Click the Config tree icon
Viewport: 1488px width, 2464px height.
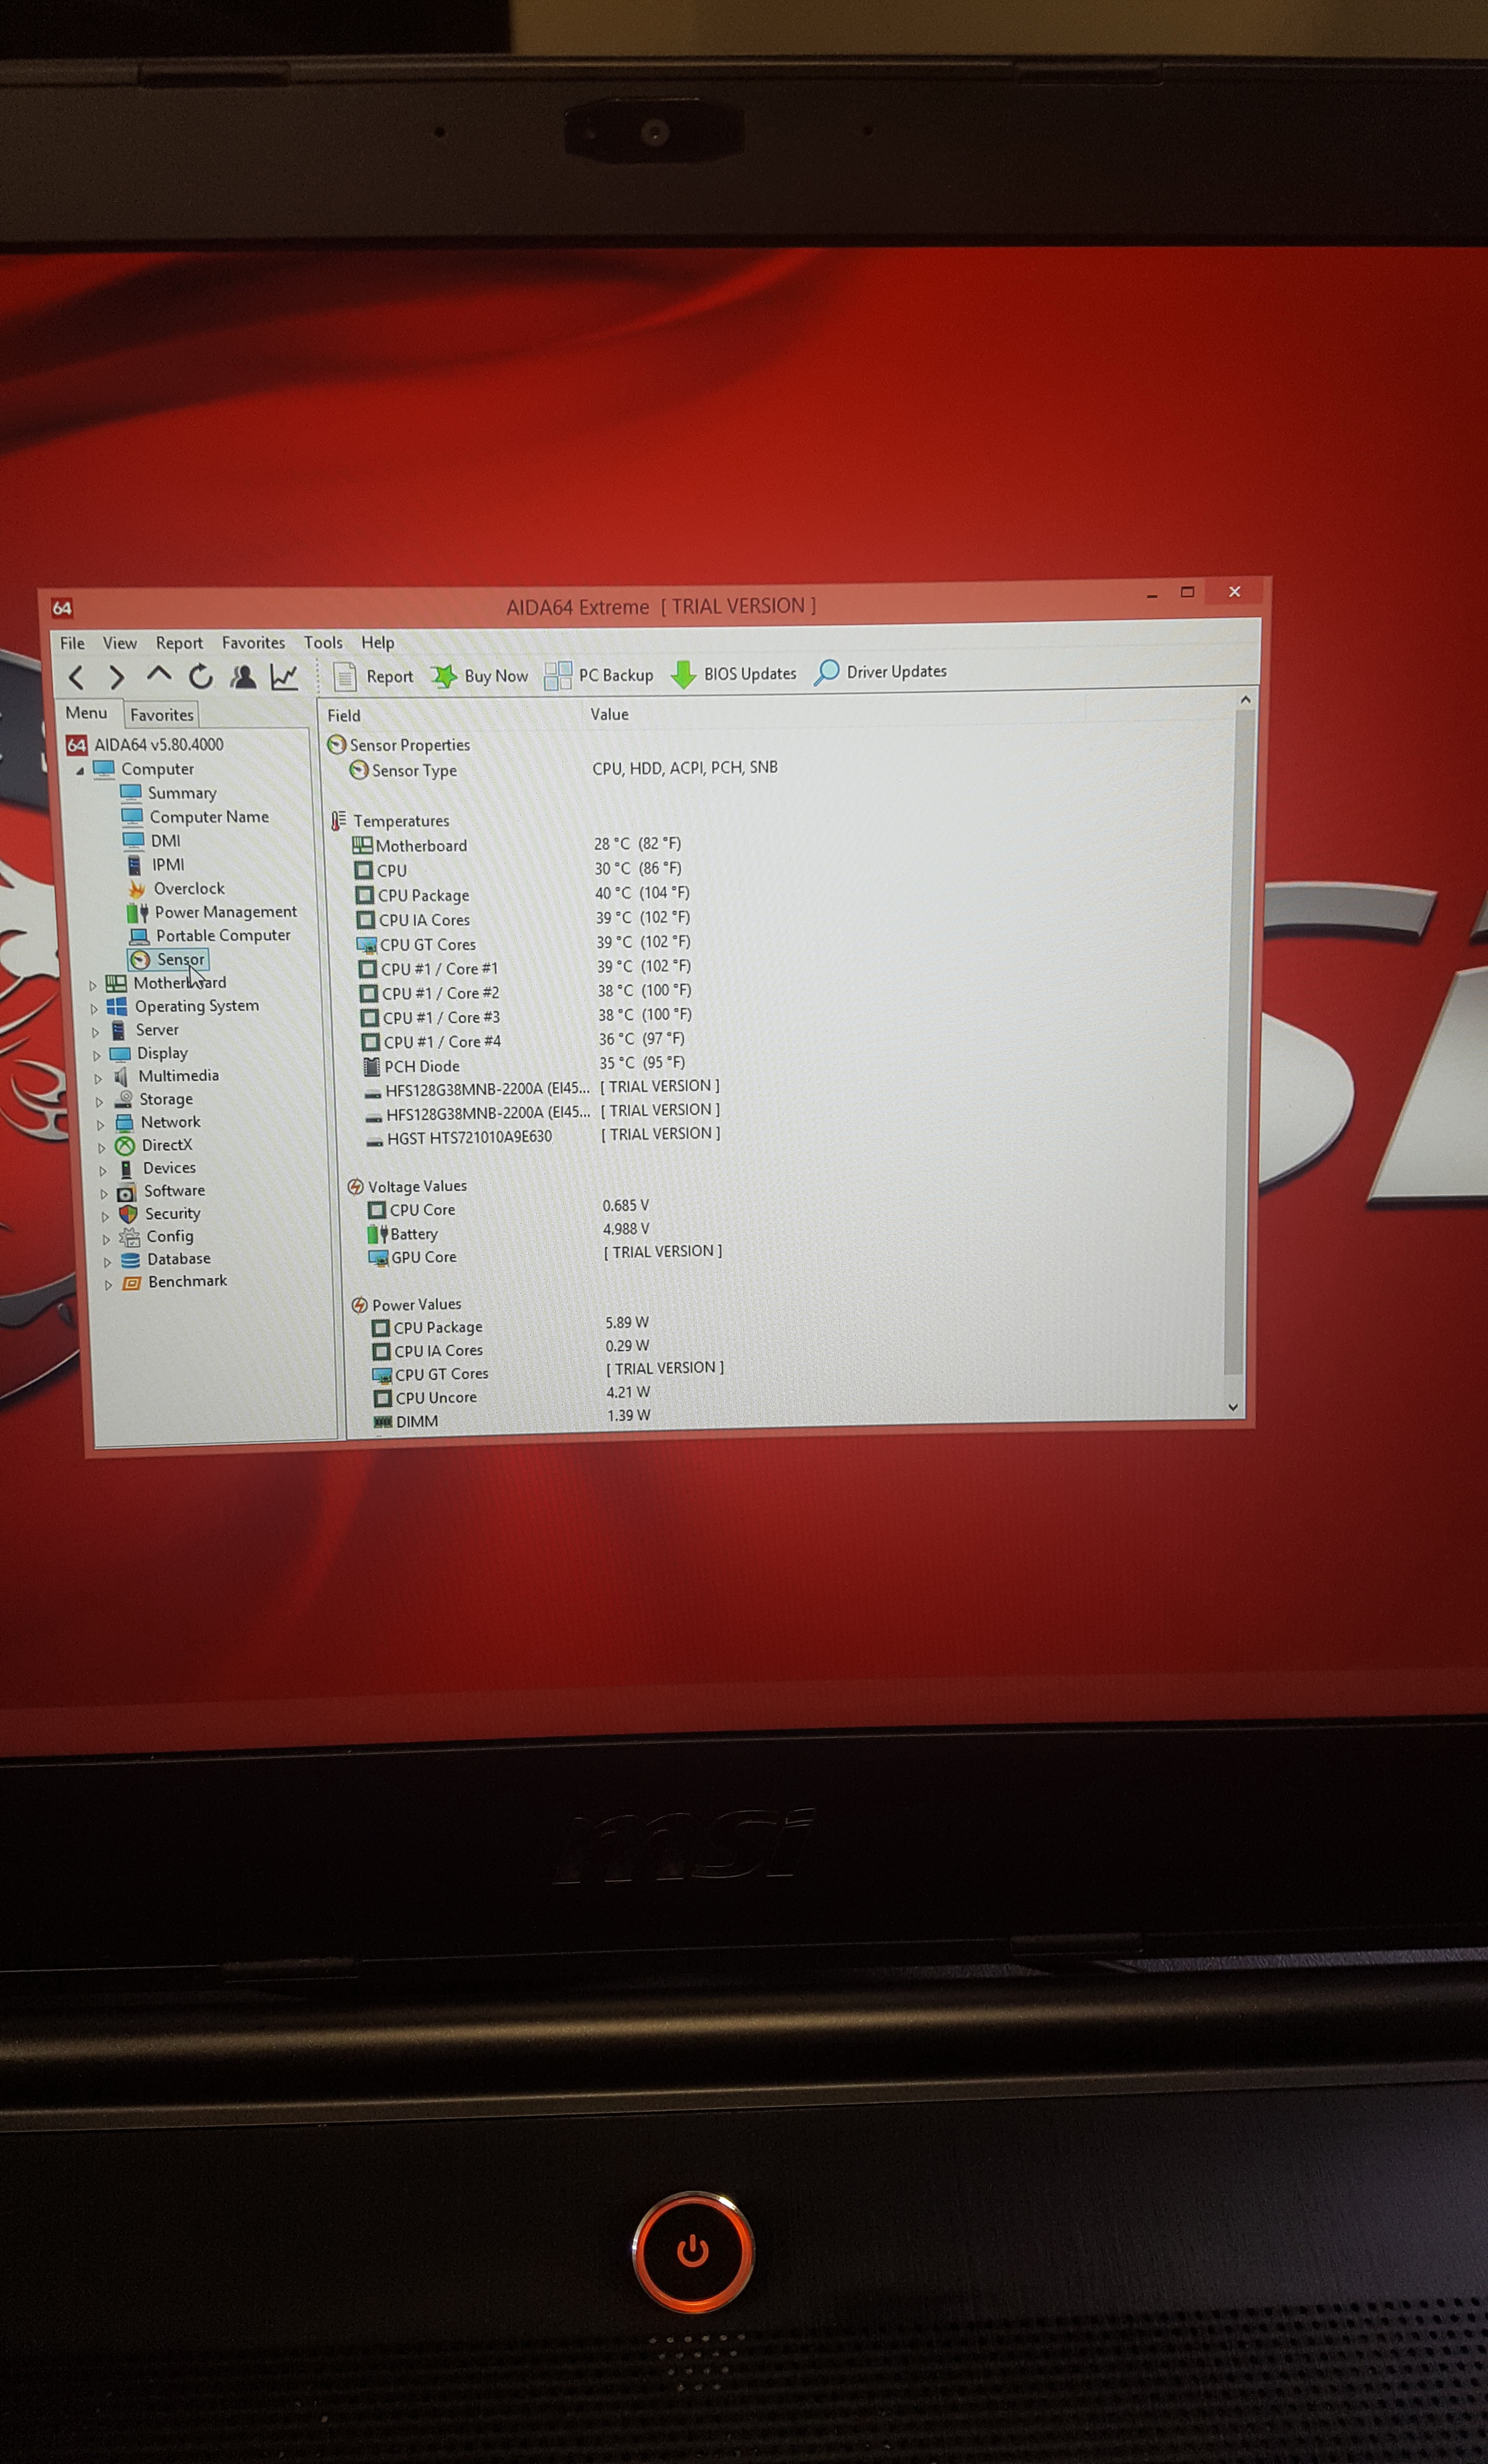pos(130,1237)
